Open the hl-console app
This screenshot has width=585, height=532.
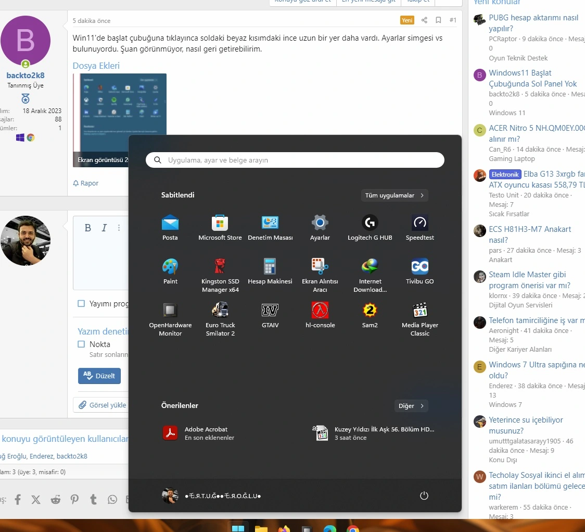click(320, 315)
